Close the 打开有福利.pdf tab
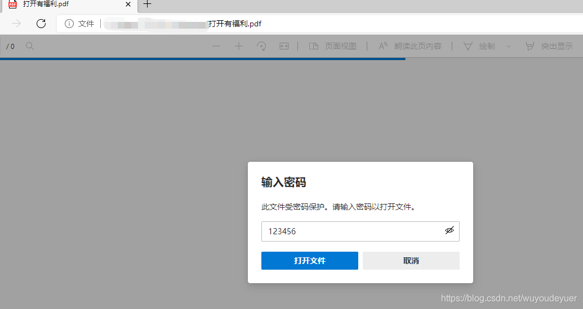This screenshot has width=583, height=309. (x=128, y=4)
